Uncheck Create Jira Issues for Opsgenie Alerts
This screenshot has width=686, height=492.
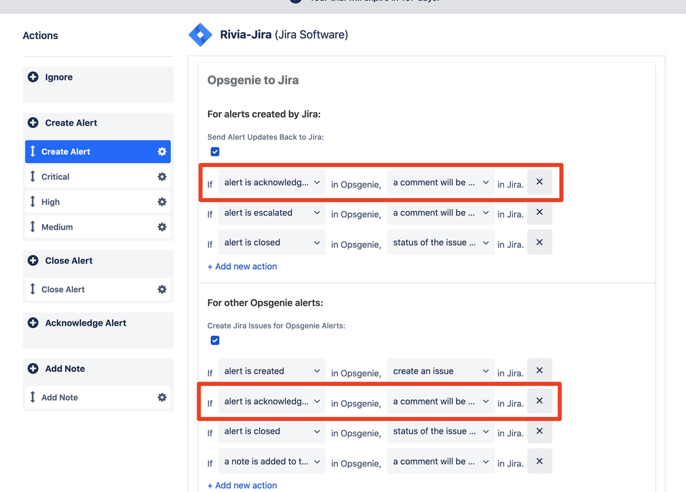(215, 341)
